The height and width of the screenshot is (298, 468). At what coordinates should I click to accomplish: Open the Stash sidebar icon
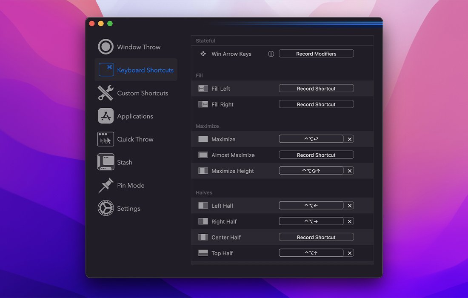pos(106,162)
